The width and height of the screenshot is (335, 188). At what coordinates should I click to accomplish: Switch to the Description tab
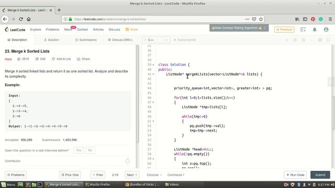point(17,40)
